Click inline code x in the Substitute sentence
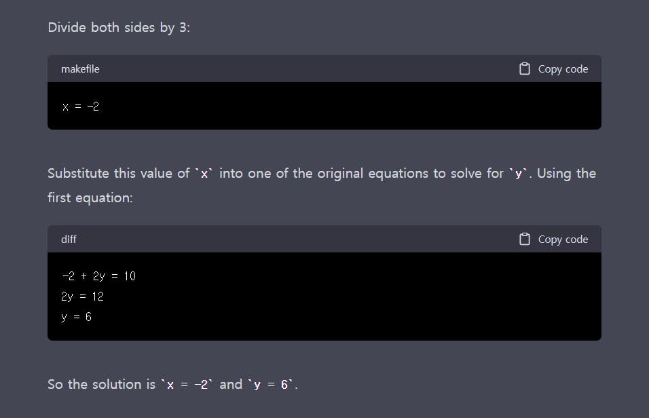Viewport: 649px width, 418px height. pos(204,174)
